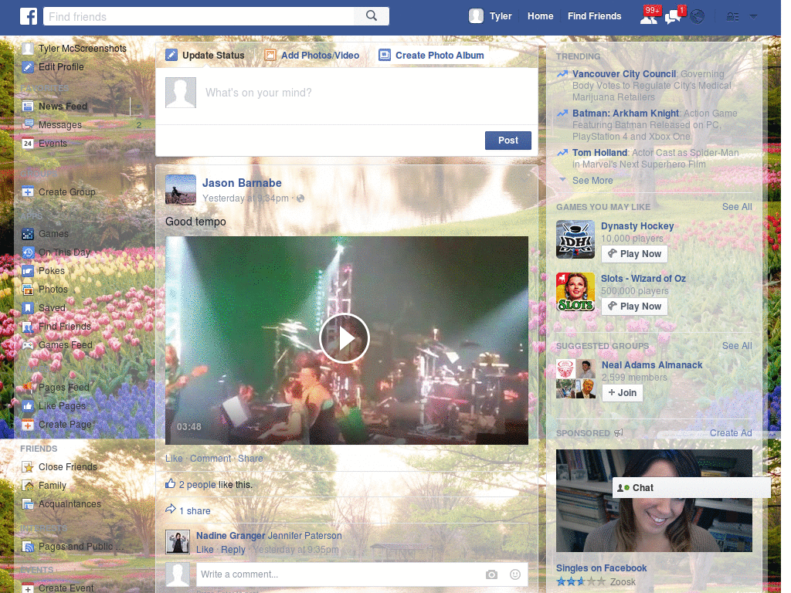Go to Home in top bar
Screen dimensions: 791x593
click(x=540, y=16)
